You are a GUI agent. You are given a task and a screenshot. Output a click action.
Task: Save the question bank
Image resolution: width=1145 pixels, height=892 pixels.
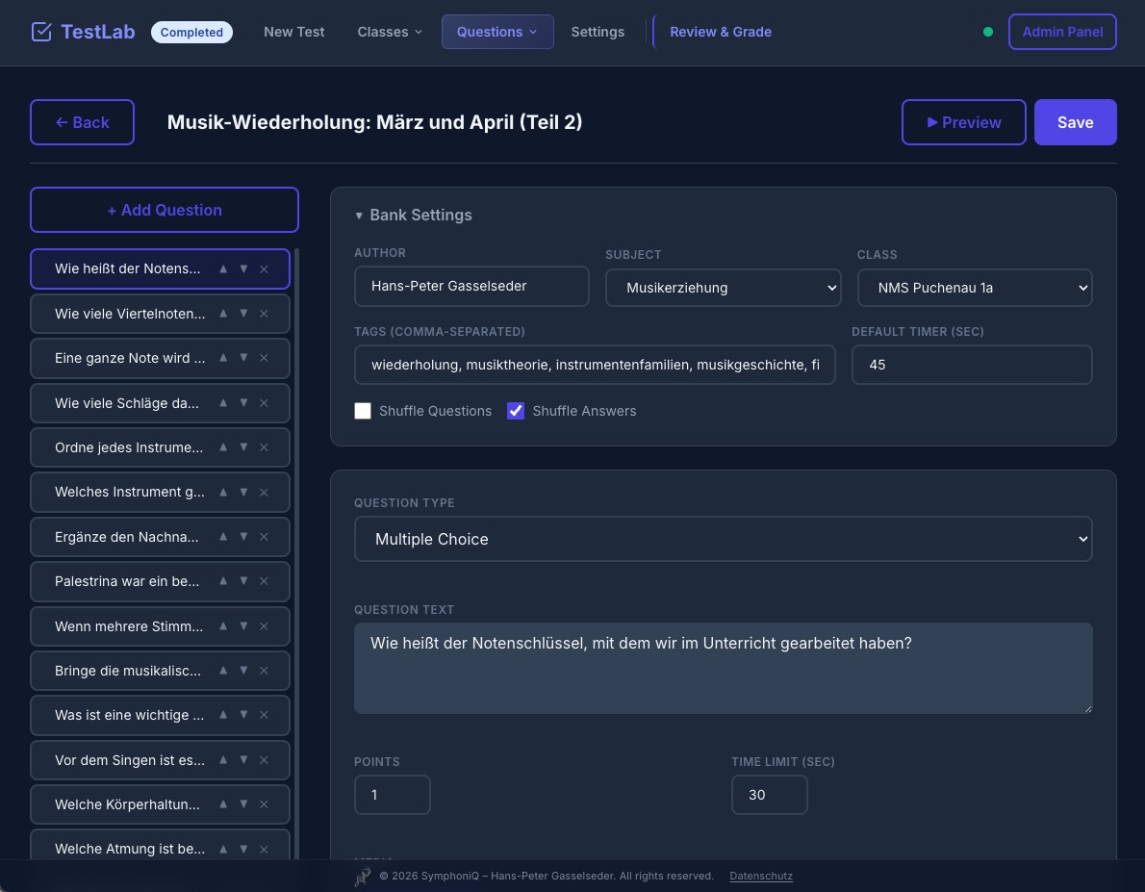pyautogui.click(x=1075, y=122)
